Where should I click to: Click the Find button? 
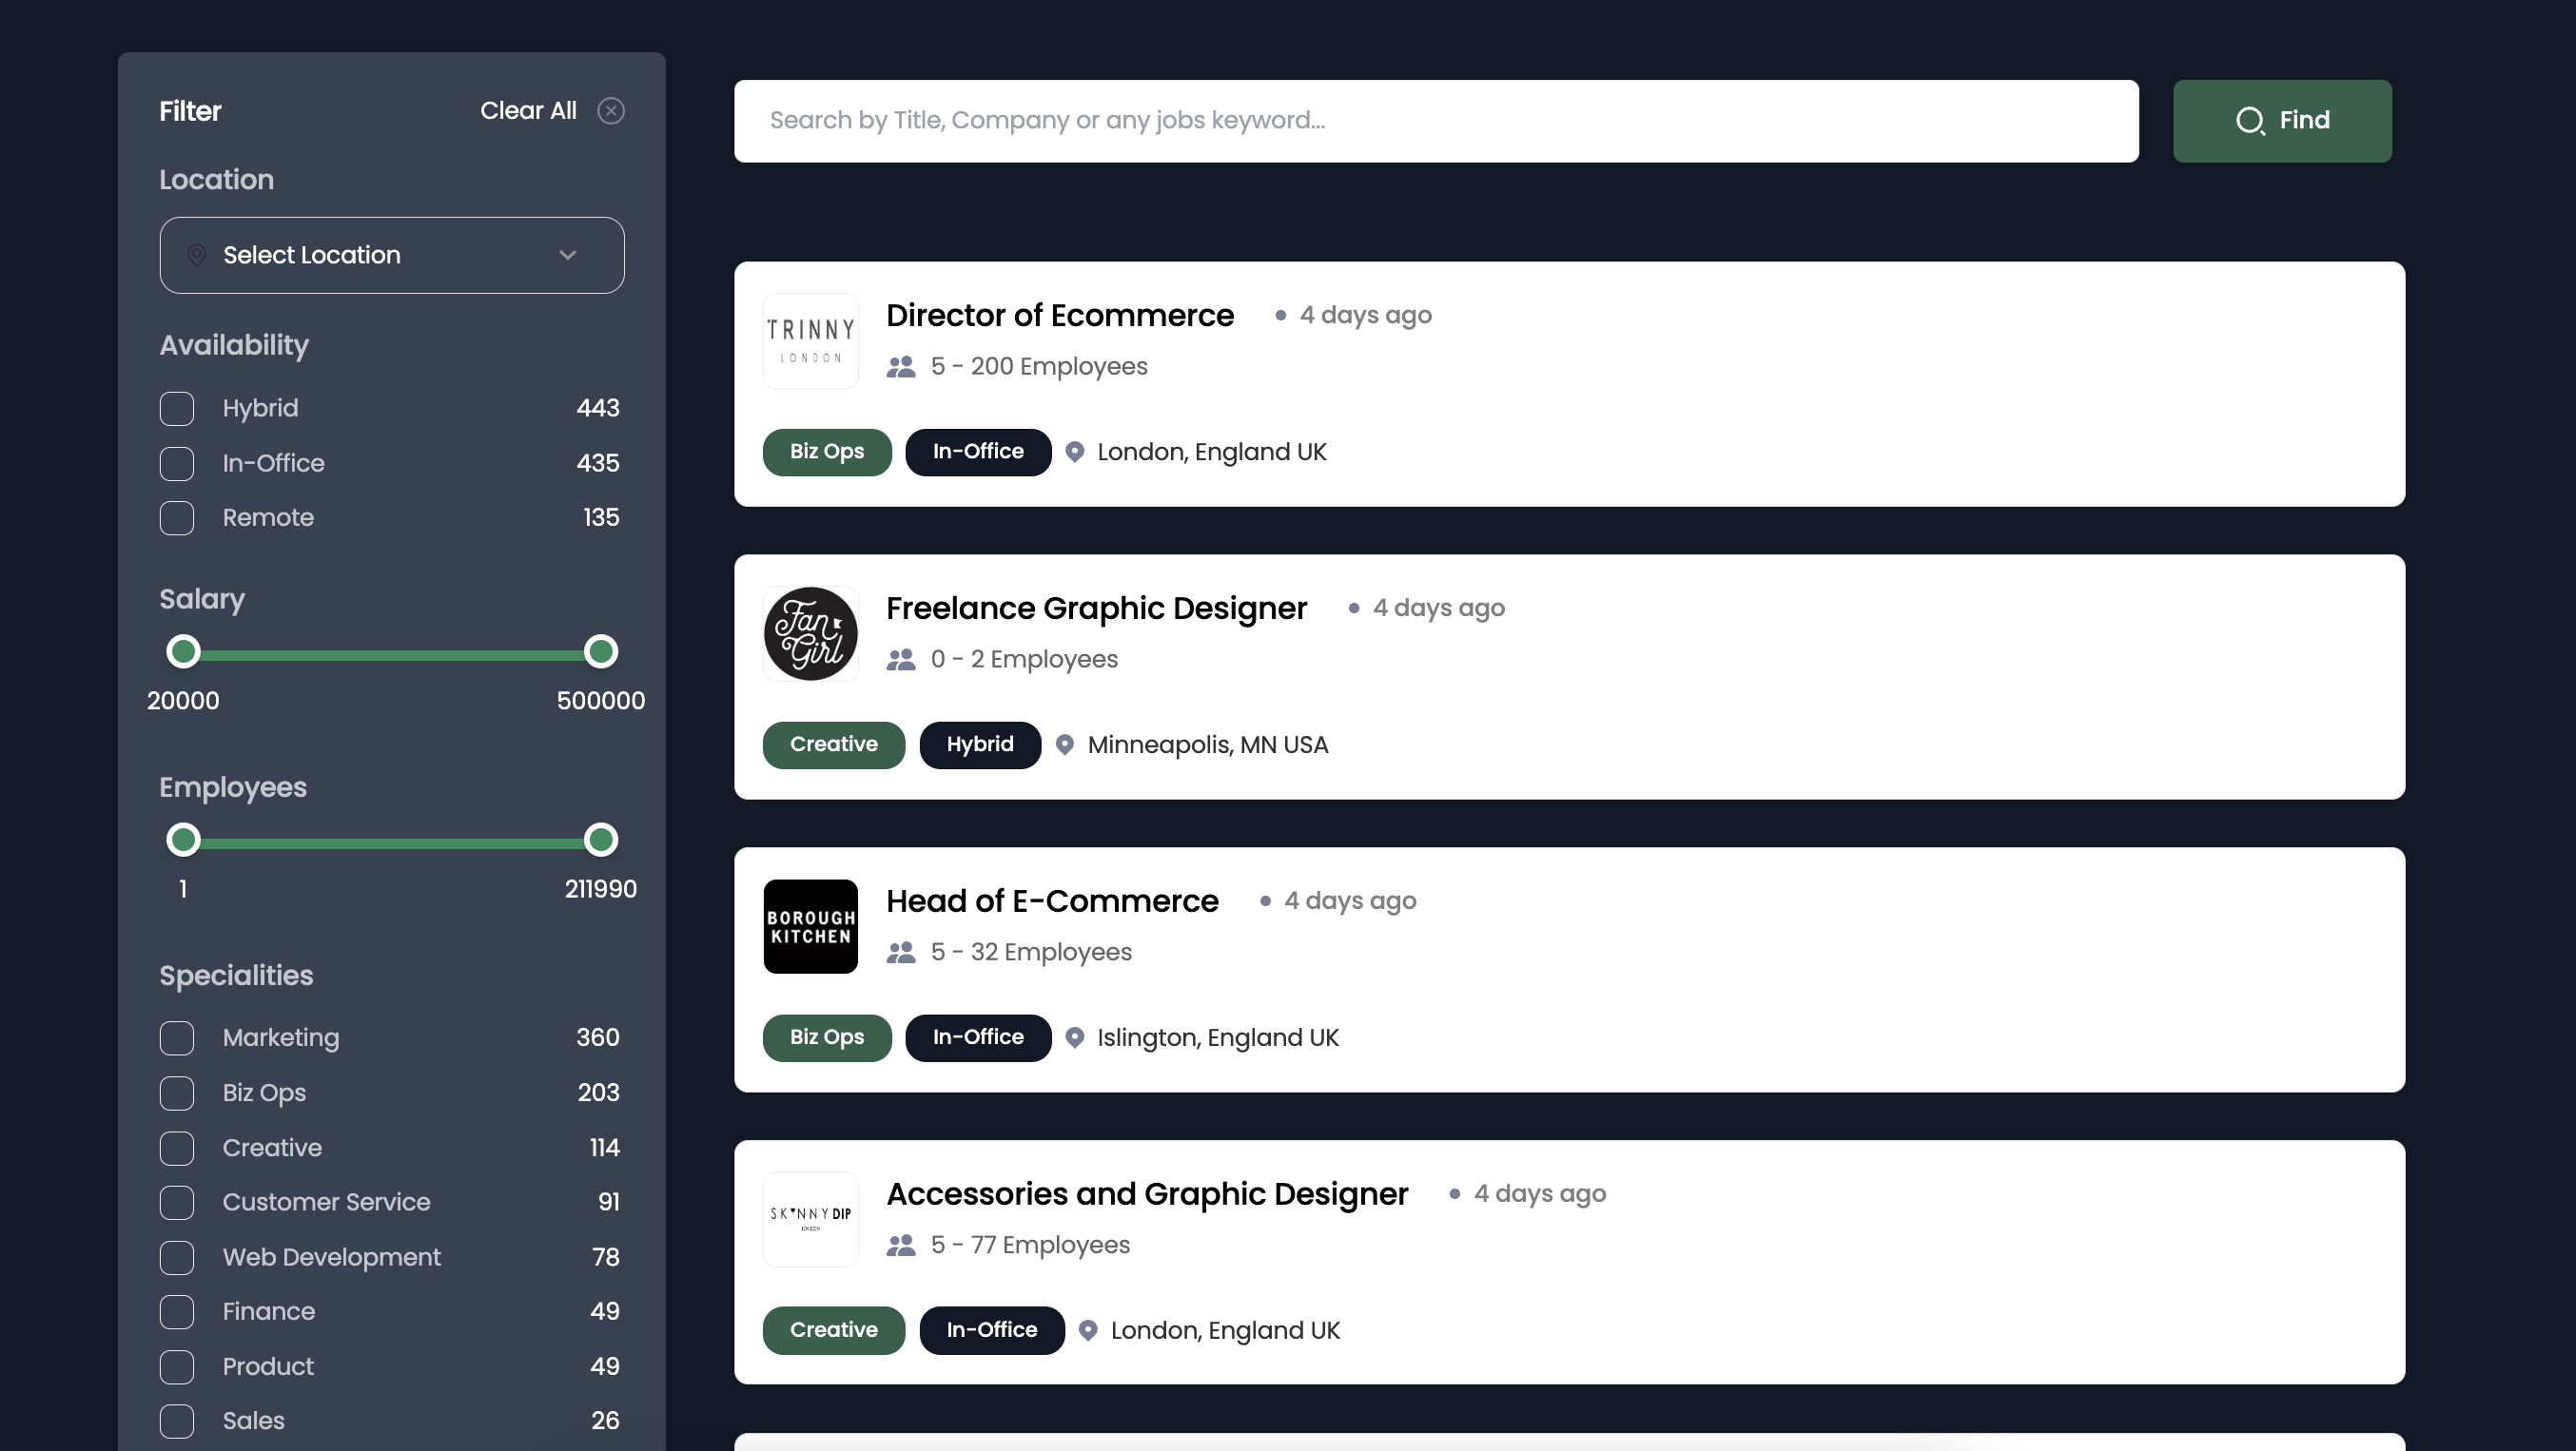(x=2282, y=121)
